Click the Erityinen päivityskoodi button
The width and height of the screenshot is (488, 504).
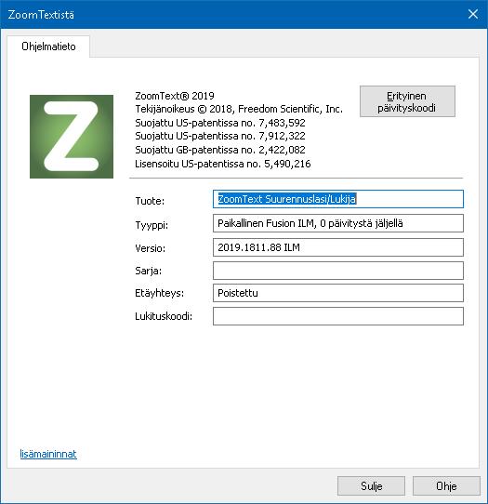(x=407, y=101)
